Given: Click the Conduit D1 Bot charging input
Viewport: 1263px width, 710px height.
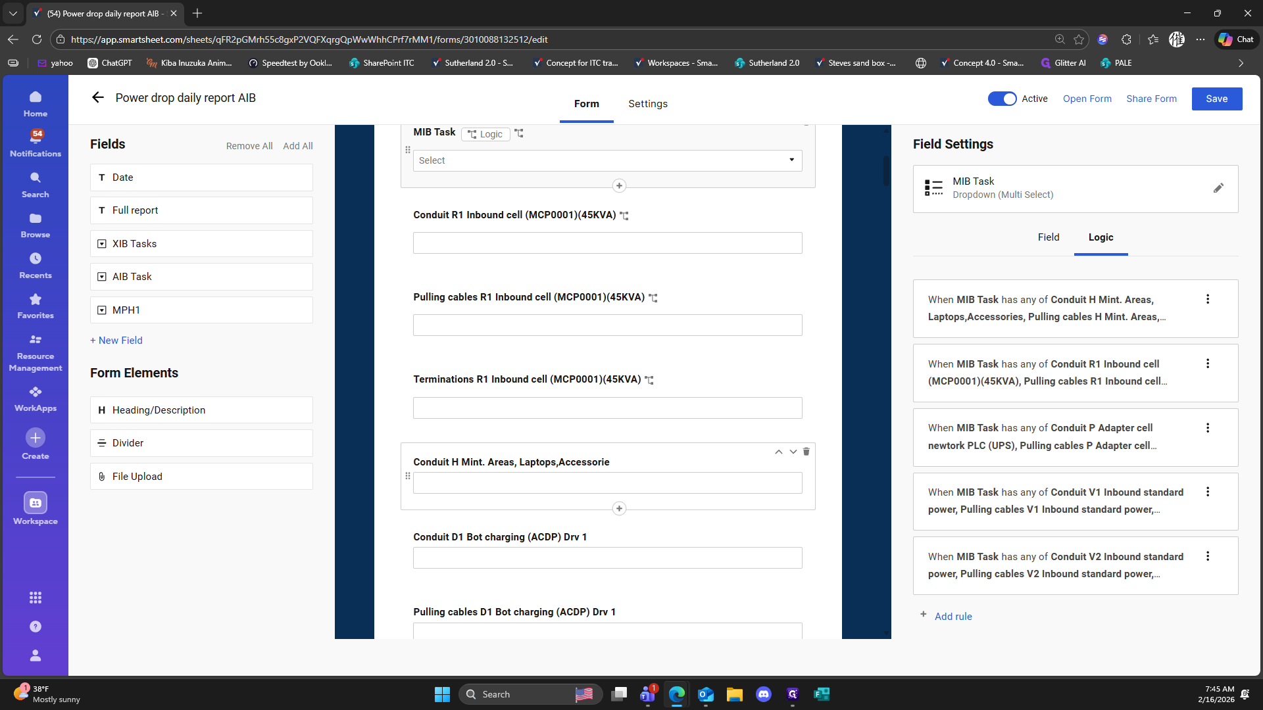Looking at the screenshot, I should coord(607,558).
